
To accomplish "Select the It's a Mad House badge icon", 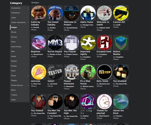I will pos(88,72).
